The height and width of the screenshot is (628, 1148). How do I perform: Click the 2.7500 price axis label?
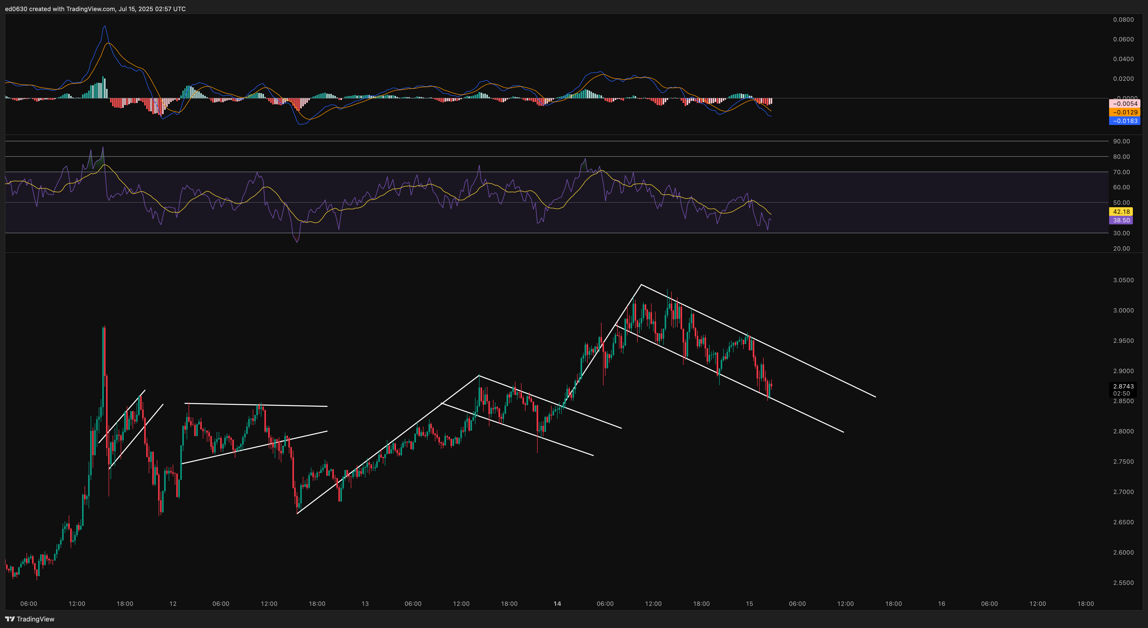click(x=1123, y=461)
